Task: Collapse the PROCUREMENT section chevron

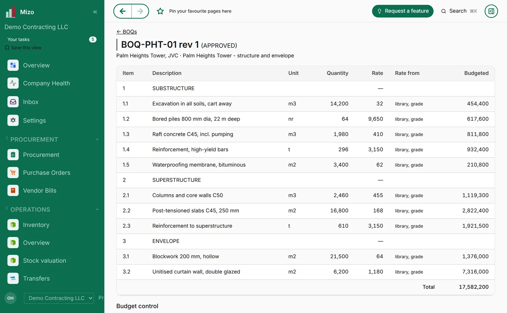Action: click(97, 139)
